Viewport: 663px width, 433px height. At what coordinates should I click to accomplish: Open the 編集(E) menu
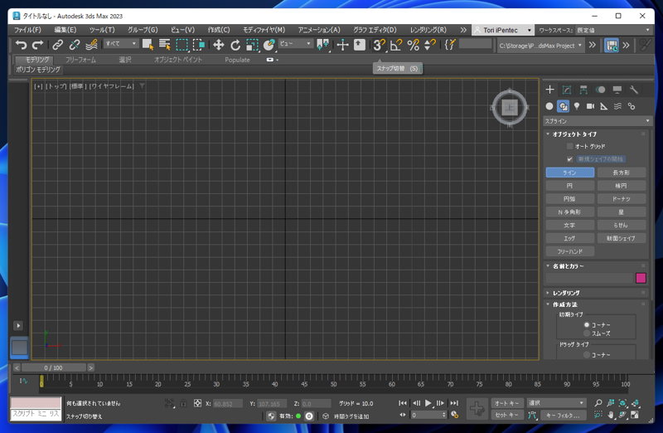point(65,30)
